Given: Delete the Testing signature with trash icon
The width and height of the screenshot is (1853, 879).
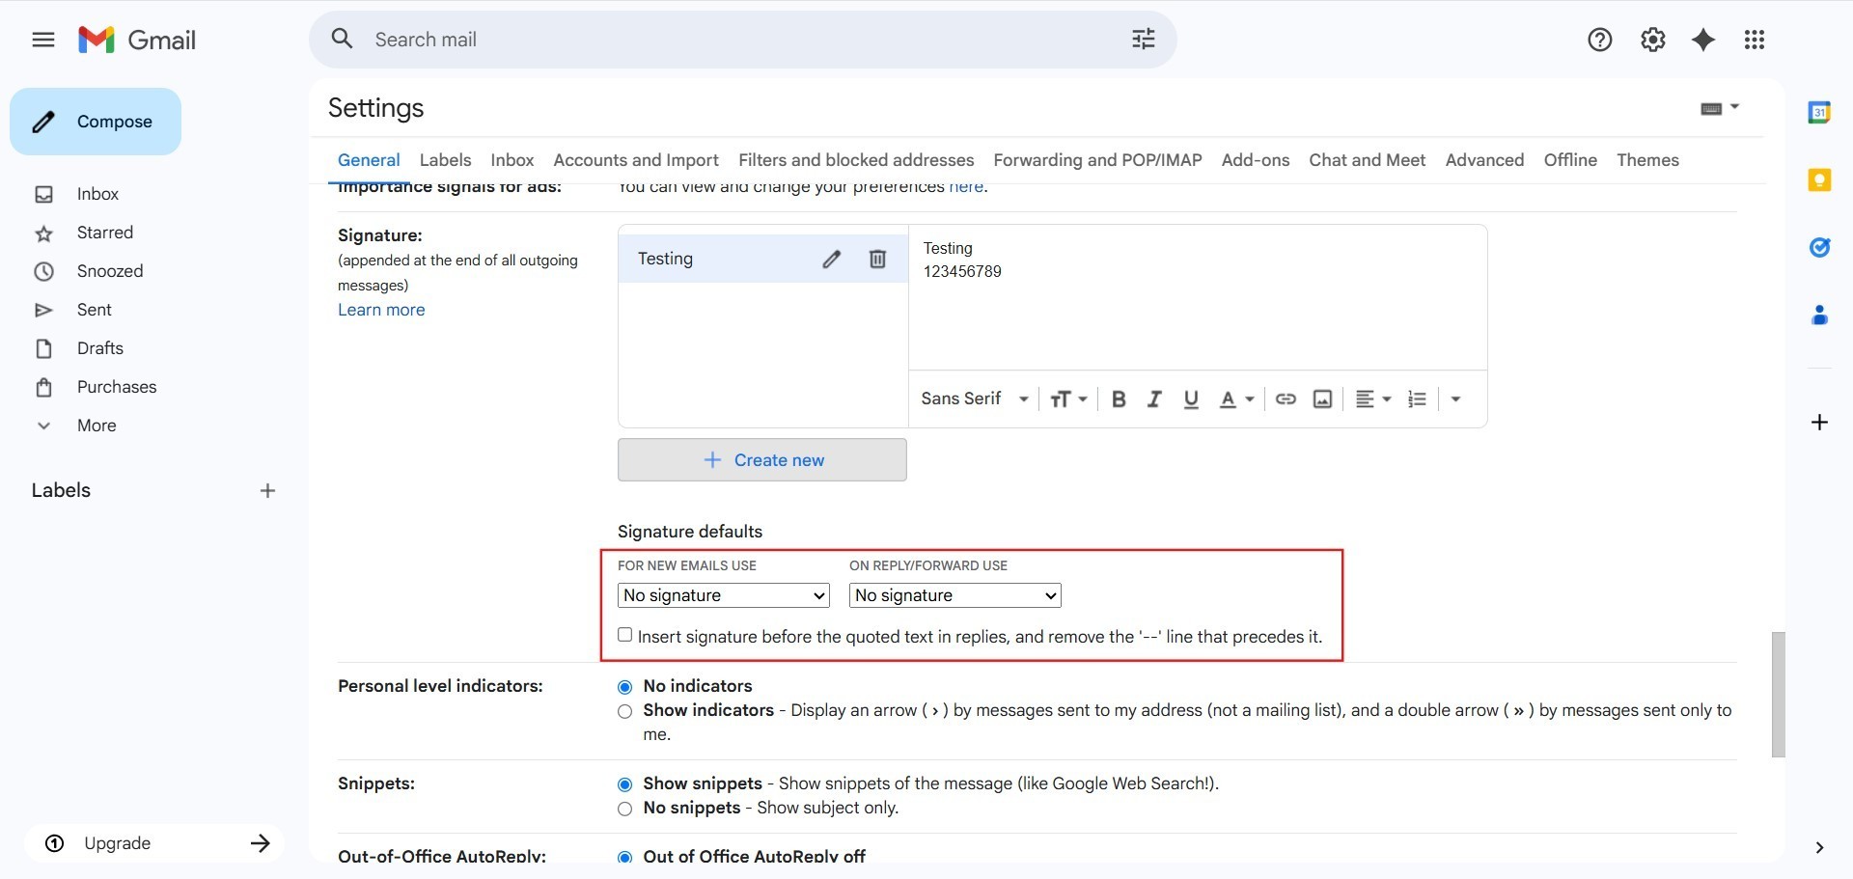Looking at the screenshot, I should coord(877,259).
